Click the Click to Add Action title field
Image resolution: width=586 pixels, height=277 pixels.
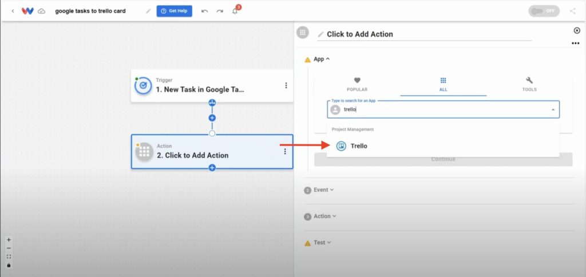pyautogui.click(x=424, y=34)
